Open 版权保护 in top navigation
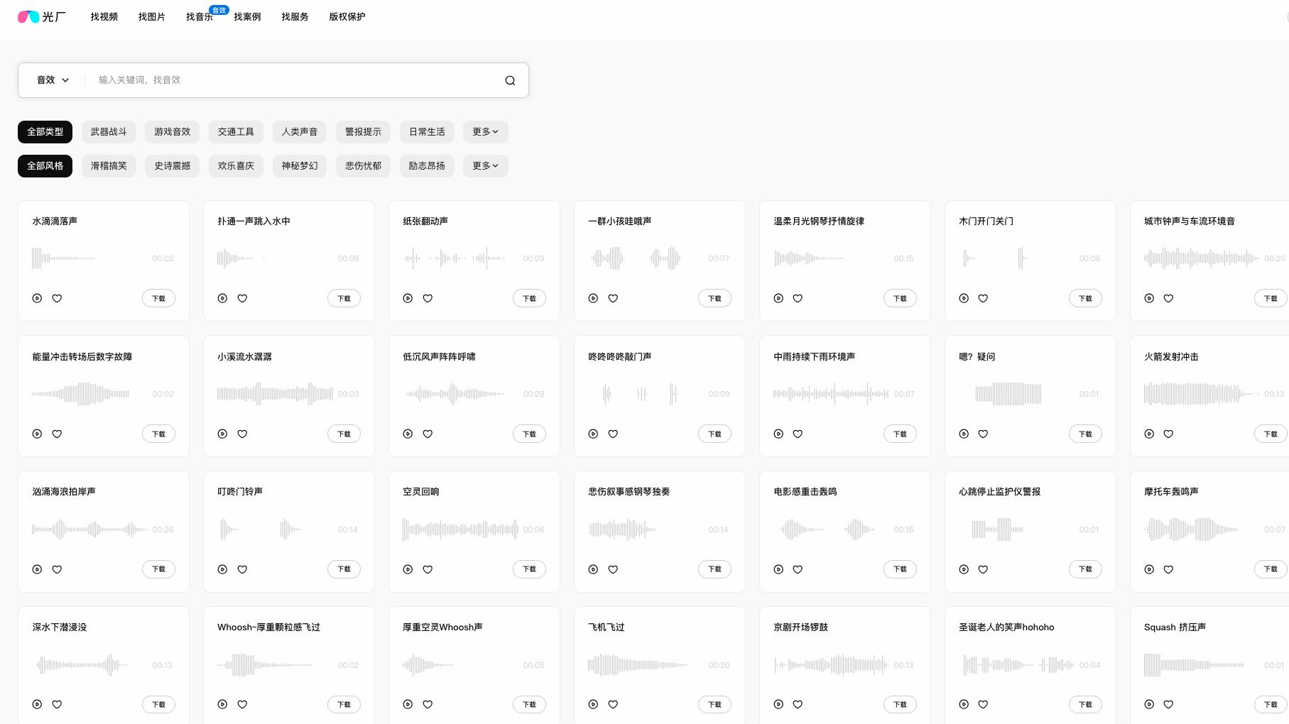Viewport: 1289px width, 724px height. [347, 16]
